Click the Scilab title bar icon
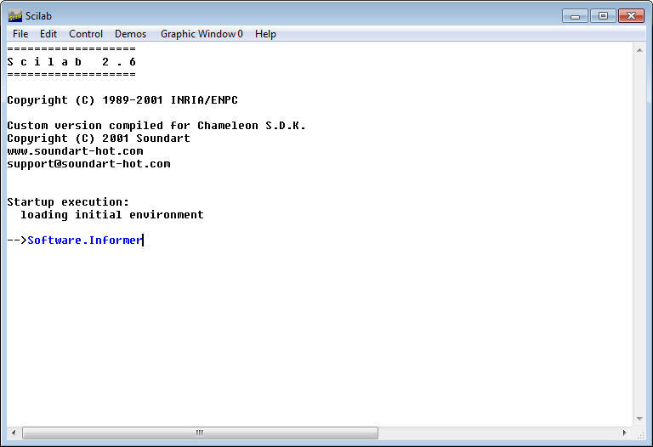The height and width of the screenshot is (447, 653). pyautogui.click(x=15, y=16)
